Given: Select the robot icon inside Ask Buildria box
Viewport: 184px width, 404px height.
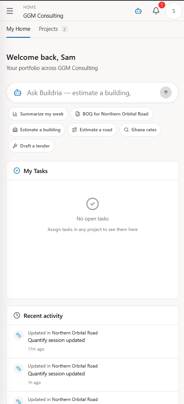Looking at the screenshot, I should coord(18,93).
